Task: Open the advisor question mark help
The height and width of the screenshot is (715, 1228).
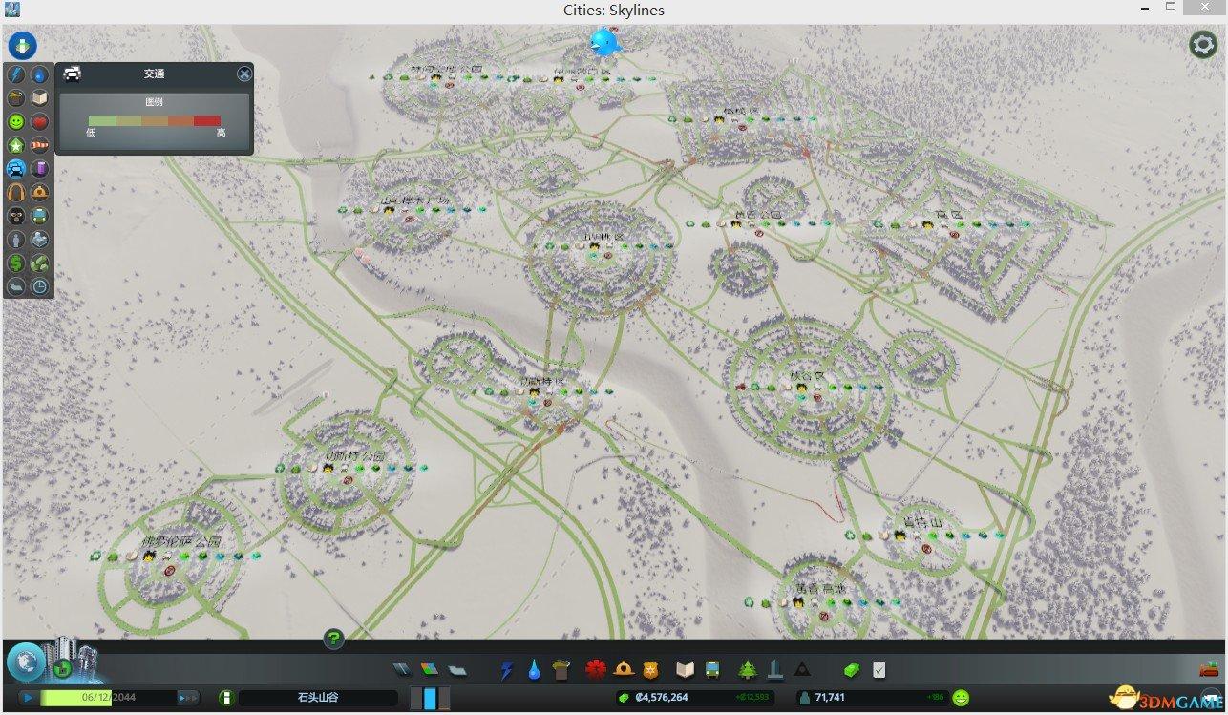Action: point(333,640)
